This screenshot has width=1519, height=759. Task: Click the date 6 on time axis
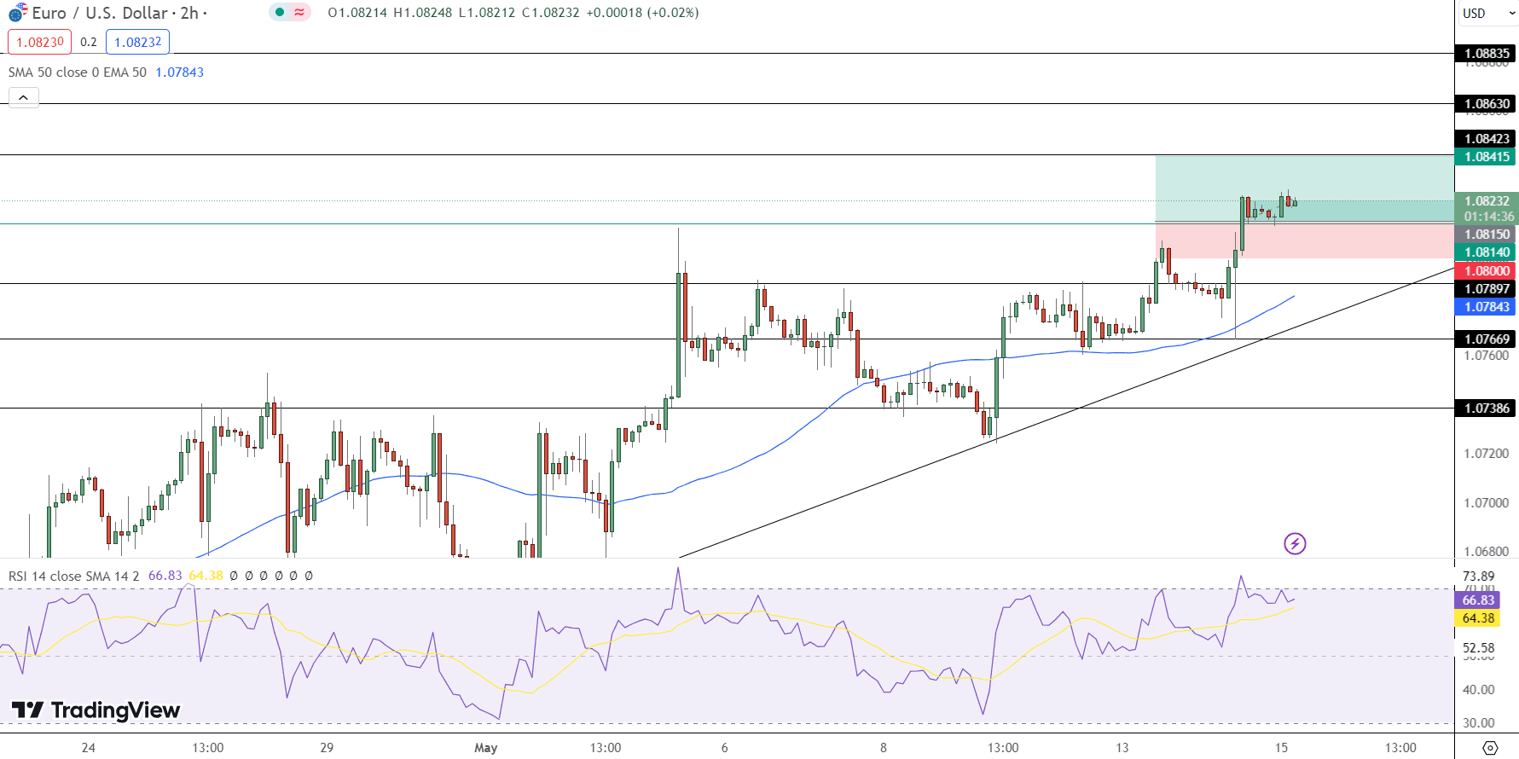[724, 748]
